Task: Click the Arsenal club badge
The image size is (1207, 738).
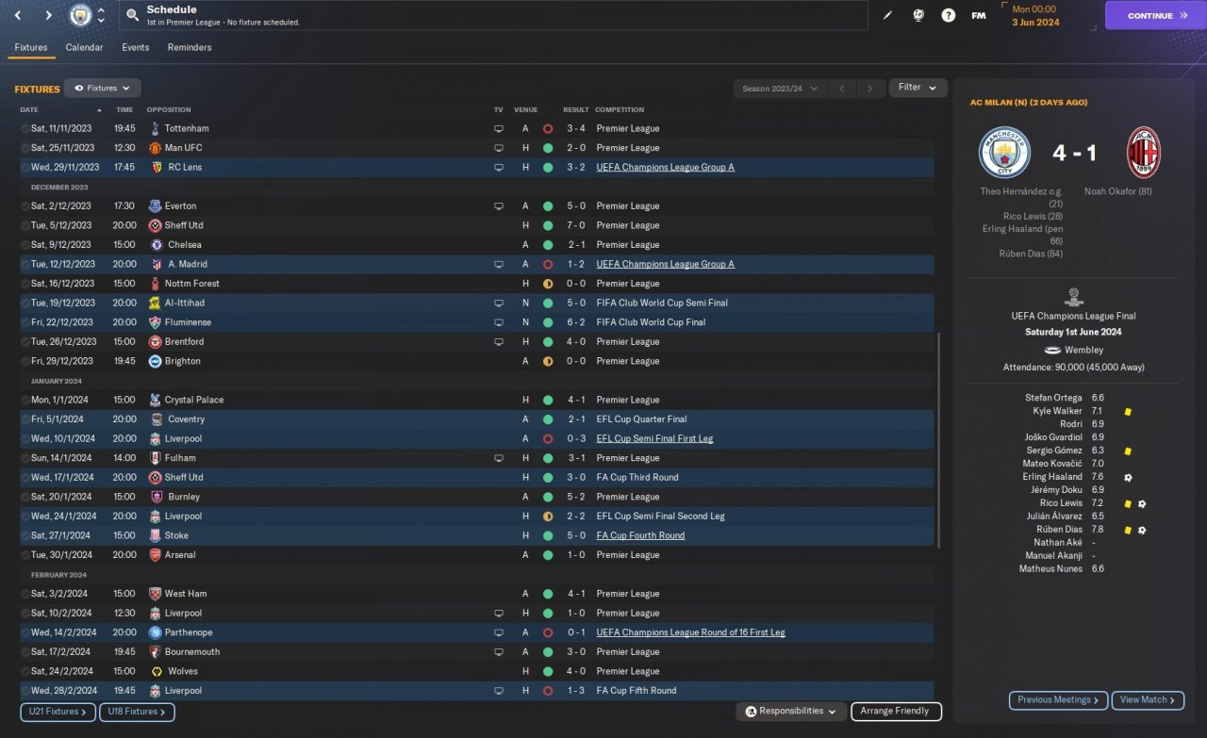Action: [x=155, y=555]
